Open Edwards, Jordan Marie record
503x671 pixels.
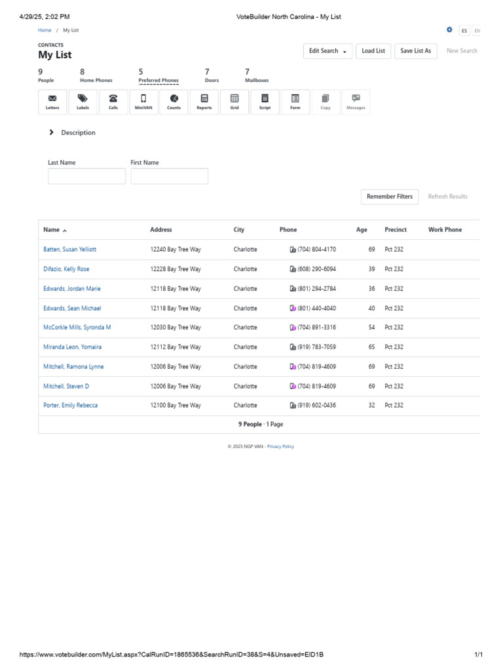click(72, 289)
